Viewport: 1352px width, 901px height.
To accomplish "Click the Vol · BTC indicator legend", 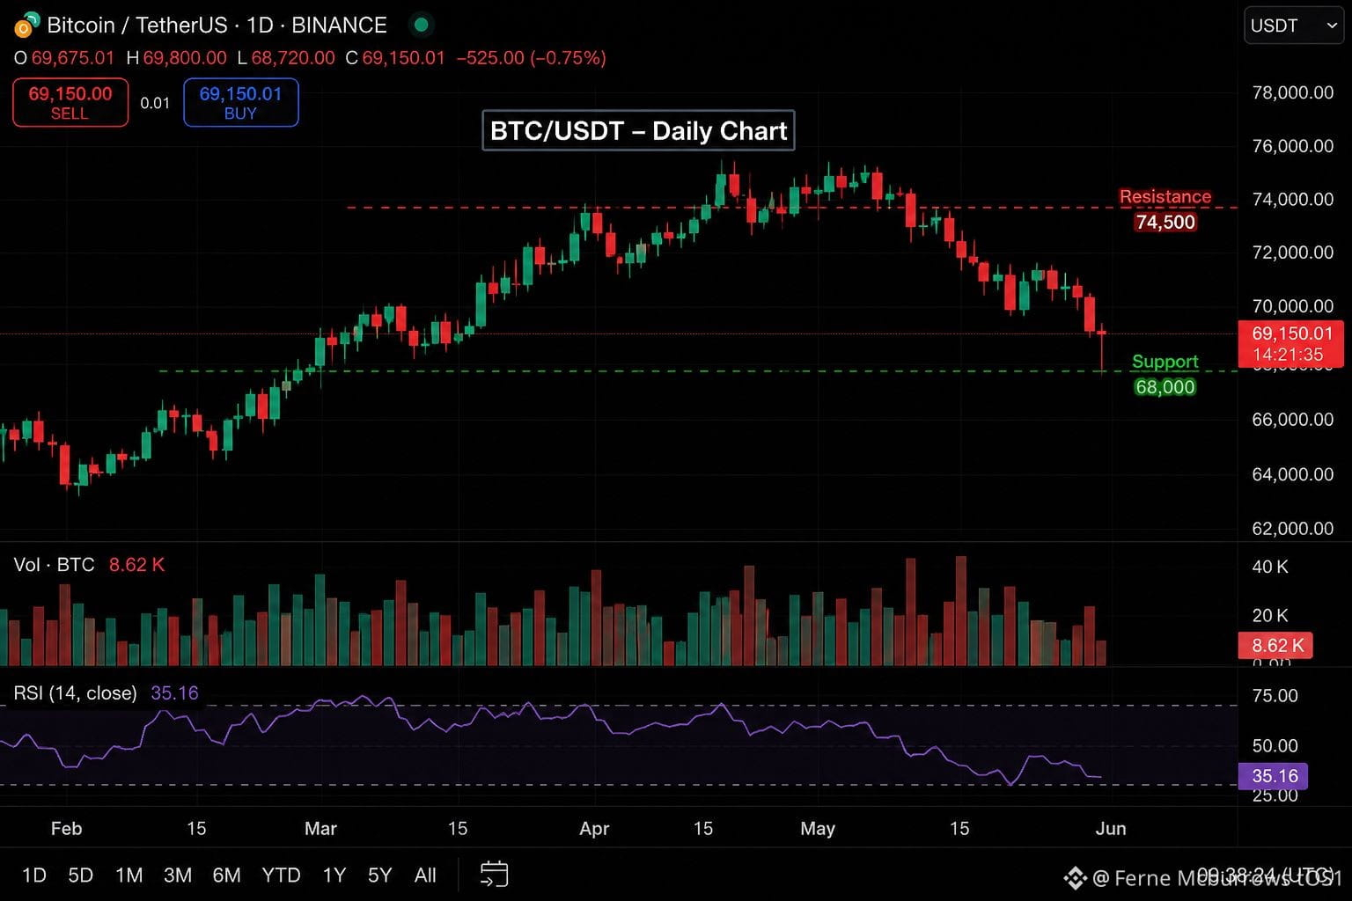I will pos(54,565).
